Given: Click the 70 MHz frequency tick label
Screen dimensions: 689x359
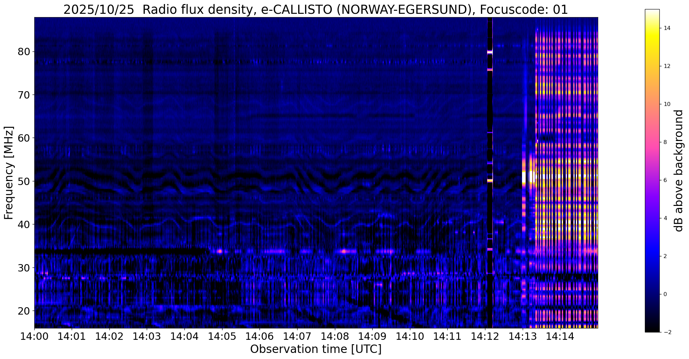Looking at the screenshot, I should (x=24, y=95).
